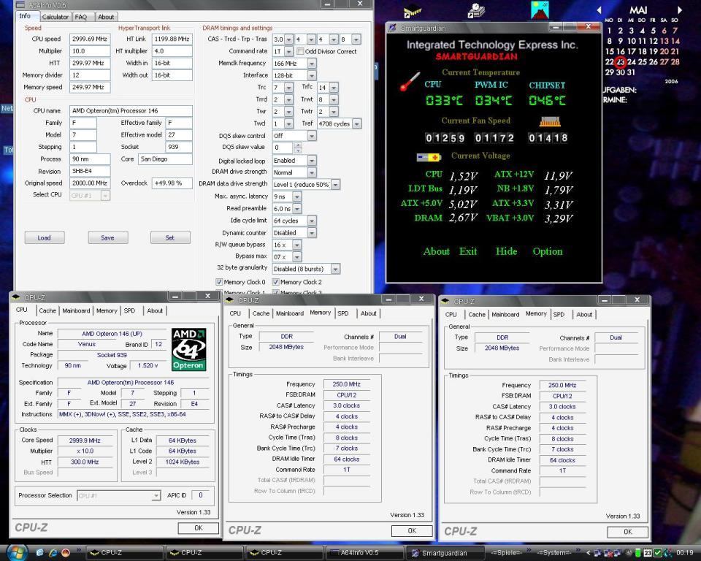Open the =Spiele= taskbar toolbar
The image size is (701, 561).
(506, 553)
